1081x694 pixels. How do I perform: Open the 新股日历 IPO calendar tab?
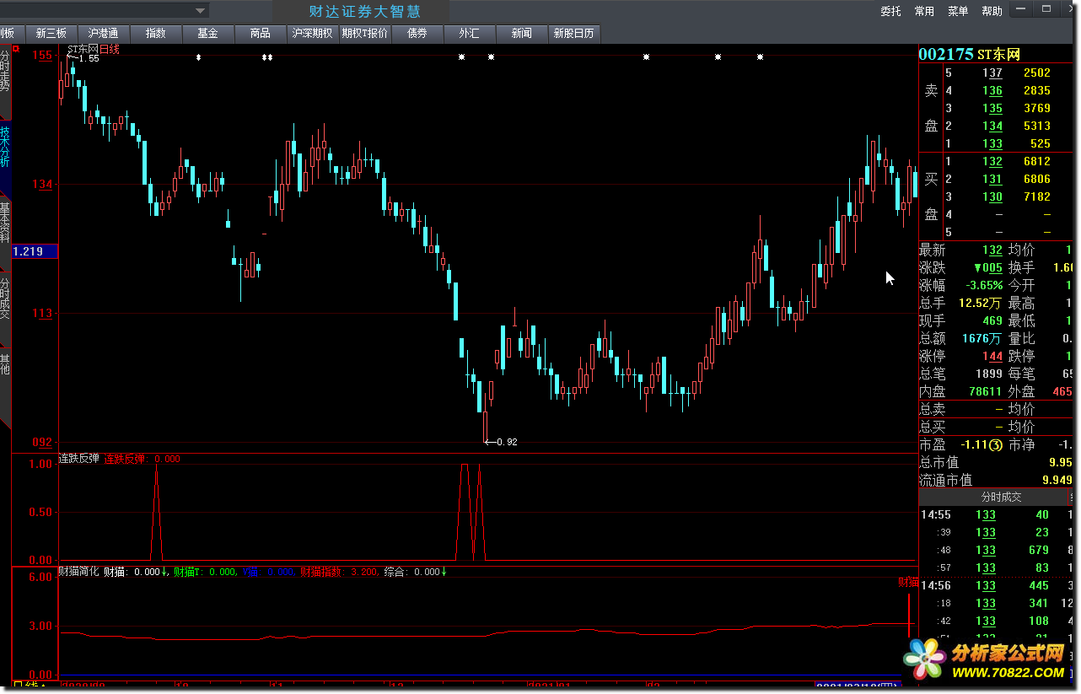[573, 34]
